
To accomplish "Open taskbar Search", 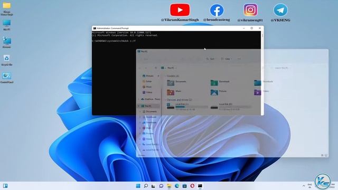I will pyautogui.click(x=146, y=186).
